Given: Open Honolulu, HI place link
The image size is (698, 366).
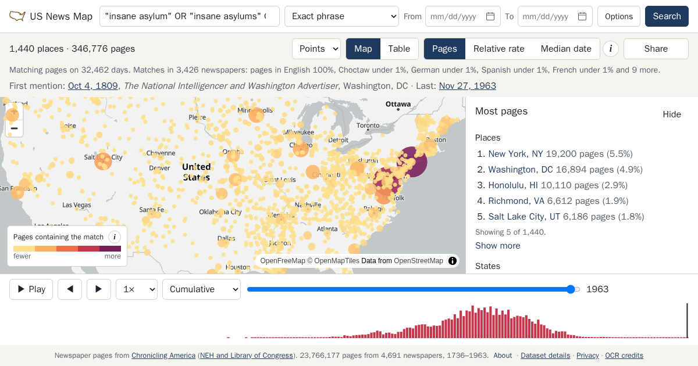Looking at the screenshot, I should pyautogui.click(x=513, y=185).
